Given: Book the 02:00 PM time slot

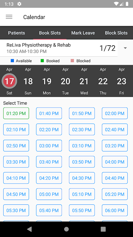Looking at the screenshot, I should (115, 113).
